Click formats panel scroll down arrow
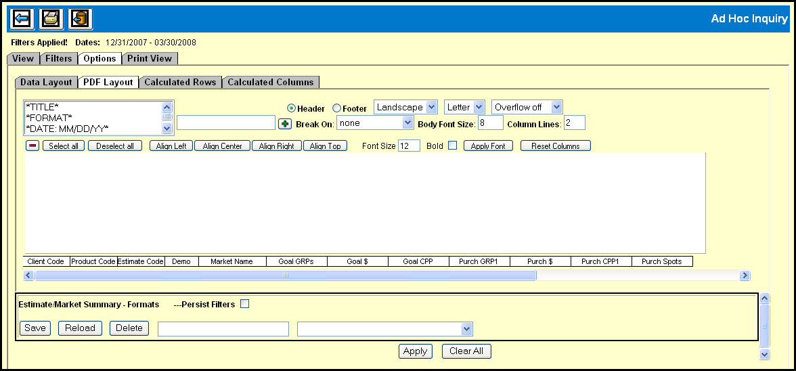This screenshot has height=371, width=796. pyautogui.click(x=765, y=354)
